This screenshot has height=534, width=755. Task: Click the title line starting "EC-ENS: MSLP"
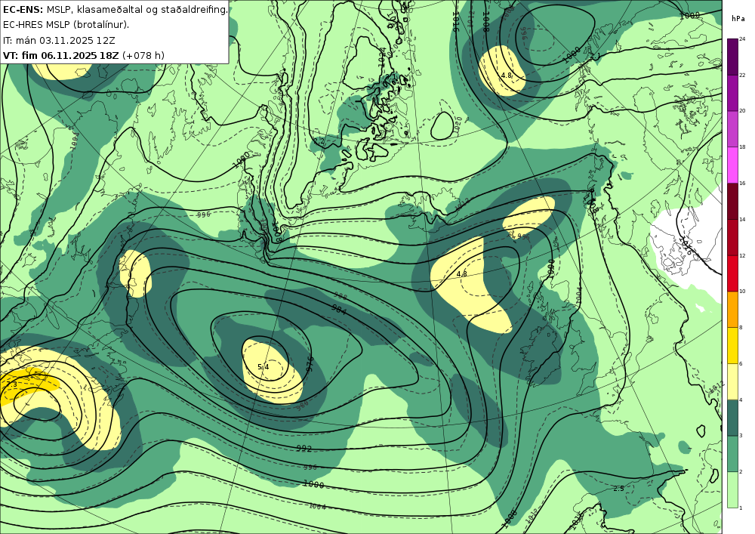pos(115,9)
